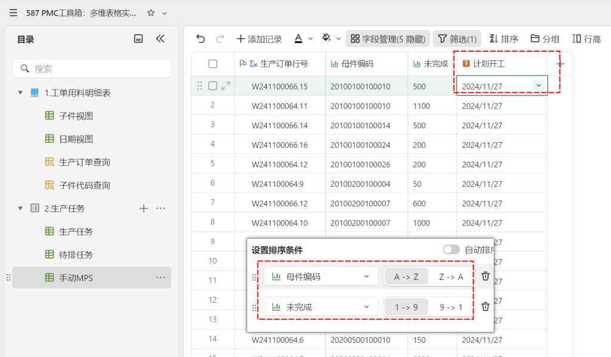Screen dimensions: 611x357
Task: Click cell W241100064.11
Action: click(279, 106)
